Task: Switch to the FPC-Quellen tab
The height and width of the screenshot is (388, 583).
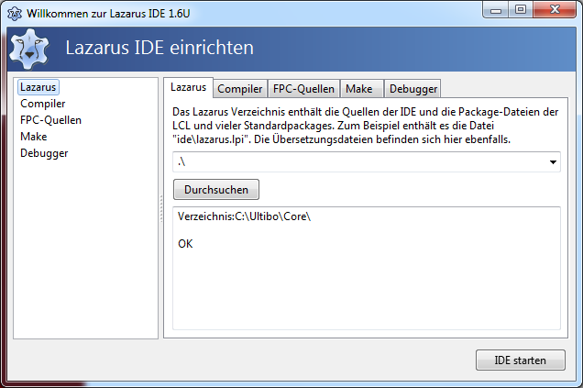Action: click(303, 89)
